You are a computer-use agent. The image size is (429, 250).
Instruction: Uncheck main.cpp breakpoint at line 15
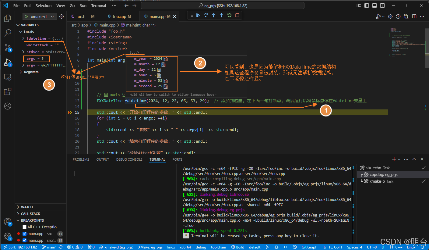coord(25,241)
